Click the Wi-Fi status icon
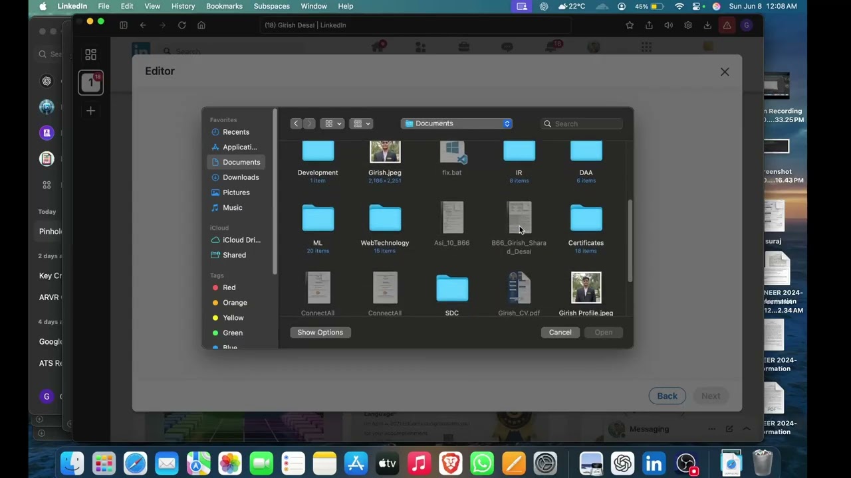 679,6
